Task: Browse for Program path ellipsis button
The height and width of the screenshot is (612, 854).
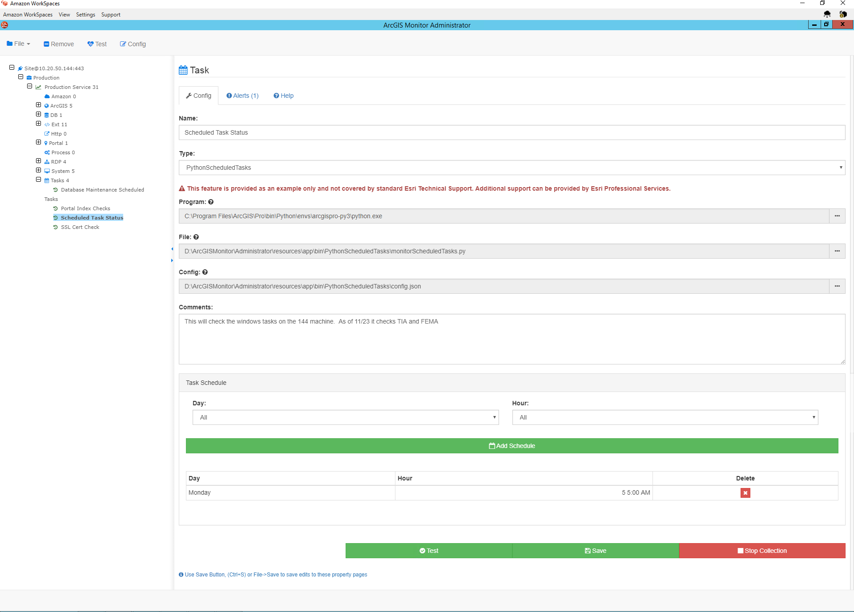Action: click(837, 216)
